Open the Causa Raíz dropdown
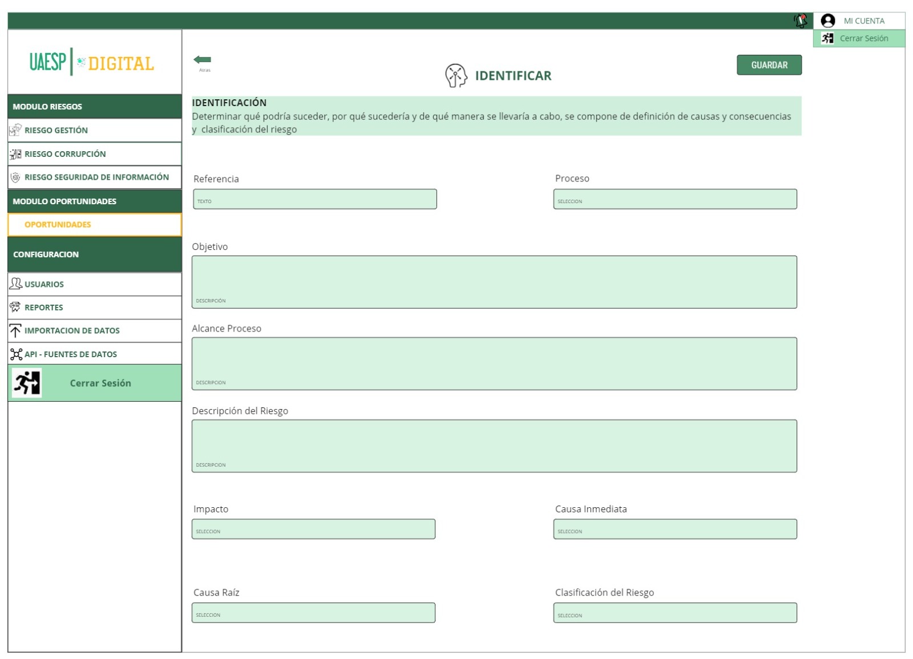 click(313, 613)
